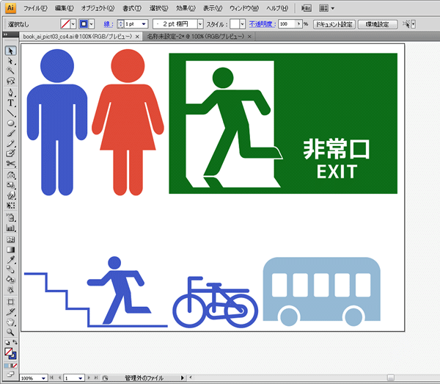Screen dimensions: 440x384
Task: Open the fill color dropdown arrow
Action: tap(73, 24)
